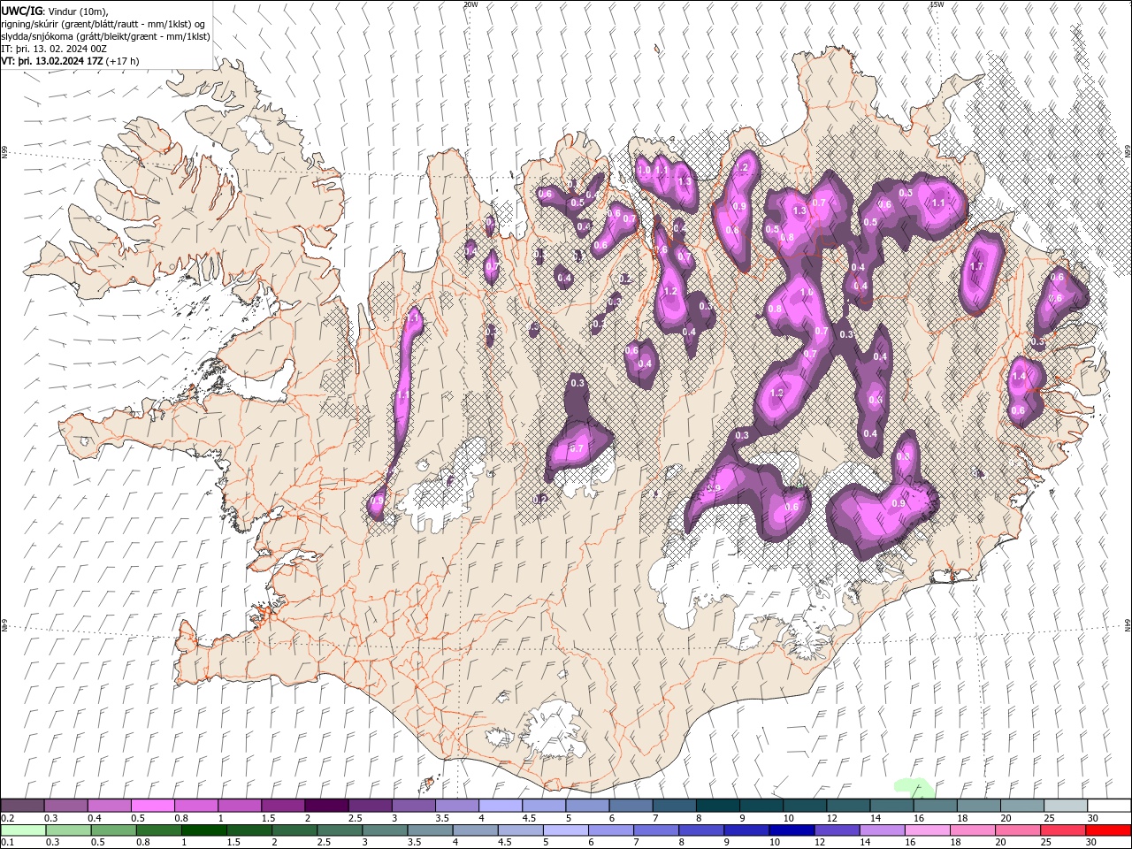
Task: Click the 1.7 snowfall value label
Action: 976,266
